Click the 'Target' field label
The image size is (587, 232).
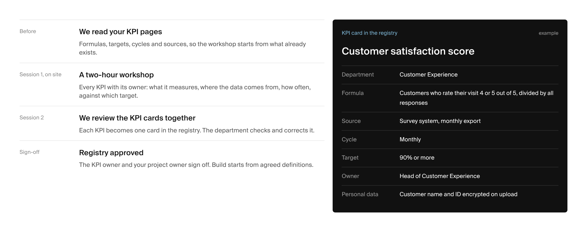(350, 158)
